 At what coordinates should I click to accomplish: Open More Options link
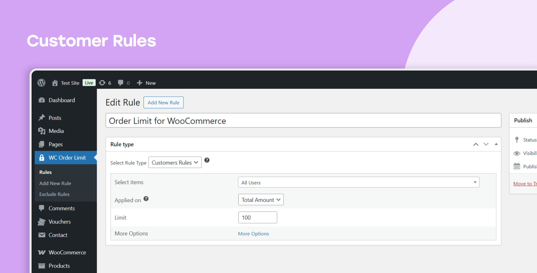pyautogui.click(x=253, y=233)
